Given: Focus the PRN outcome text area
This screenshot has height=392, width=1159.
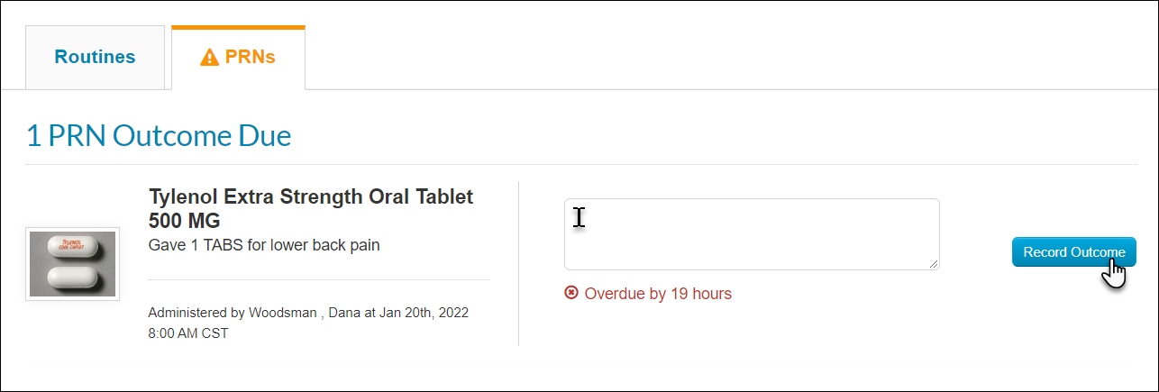Looking at the screenshot, I should pyautogui.click(x=752, y=234).
